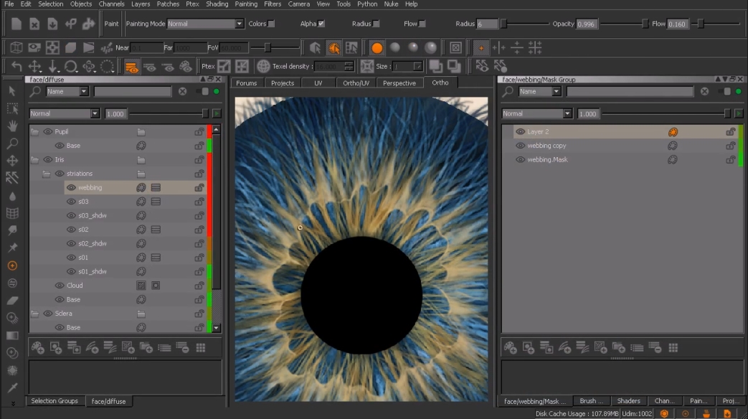
Task: Open the Name filter dropdown in Mask Group panel
Action: coord(539,91)
